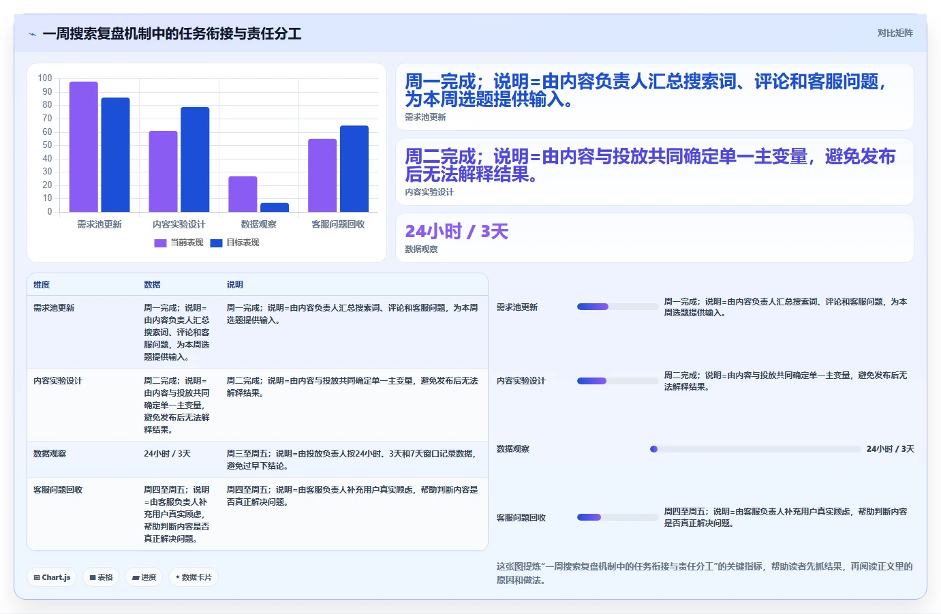Click the 内容实验设计 x-axis label under chart
Image resolution: width=941 pixels, height=614 pixels.
coord(179,224)
